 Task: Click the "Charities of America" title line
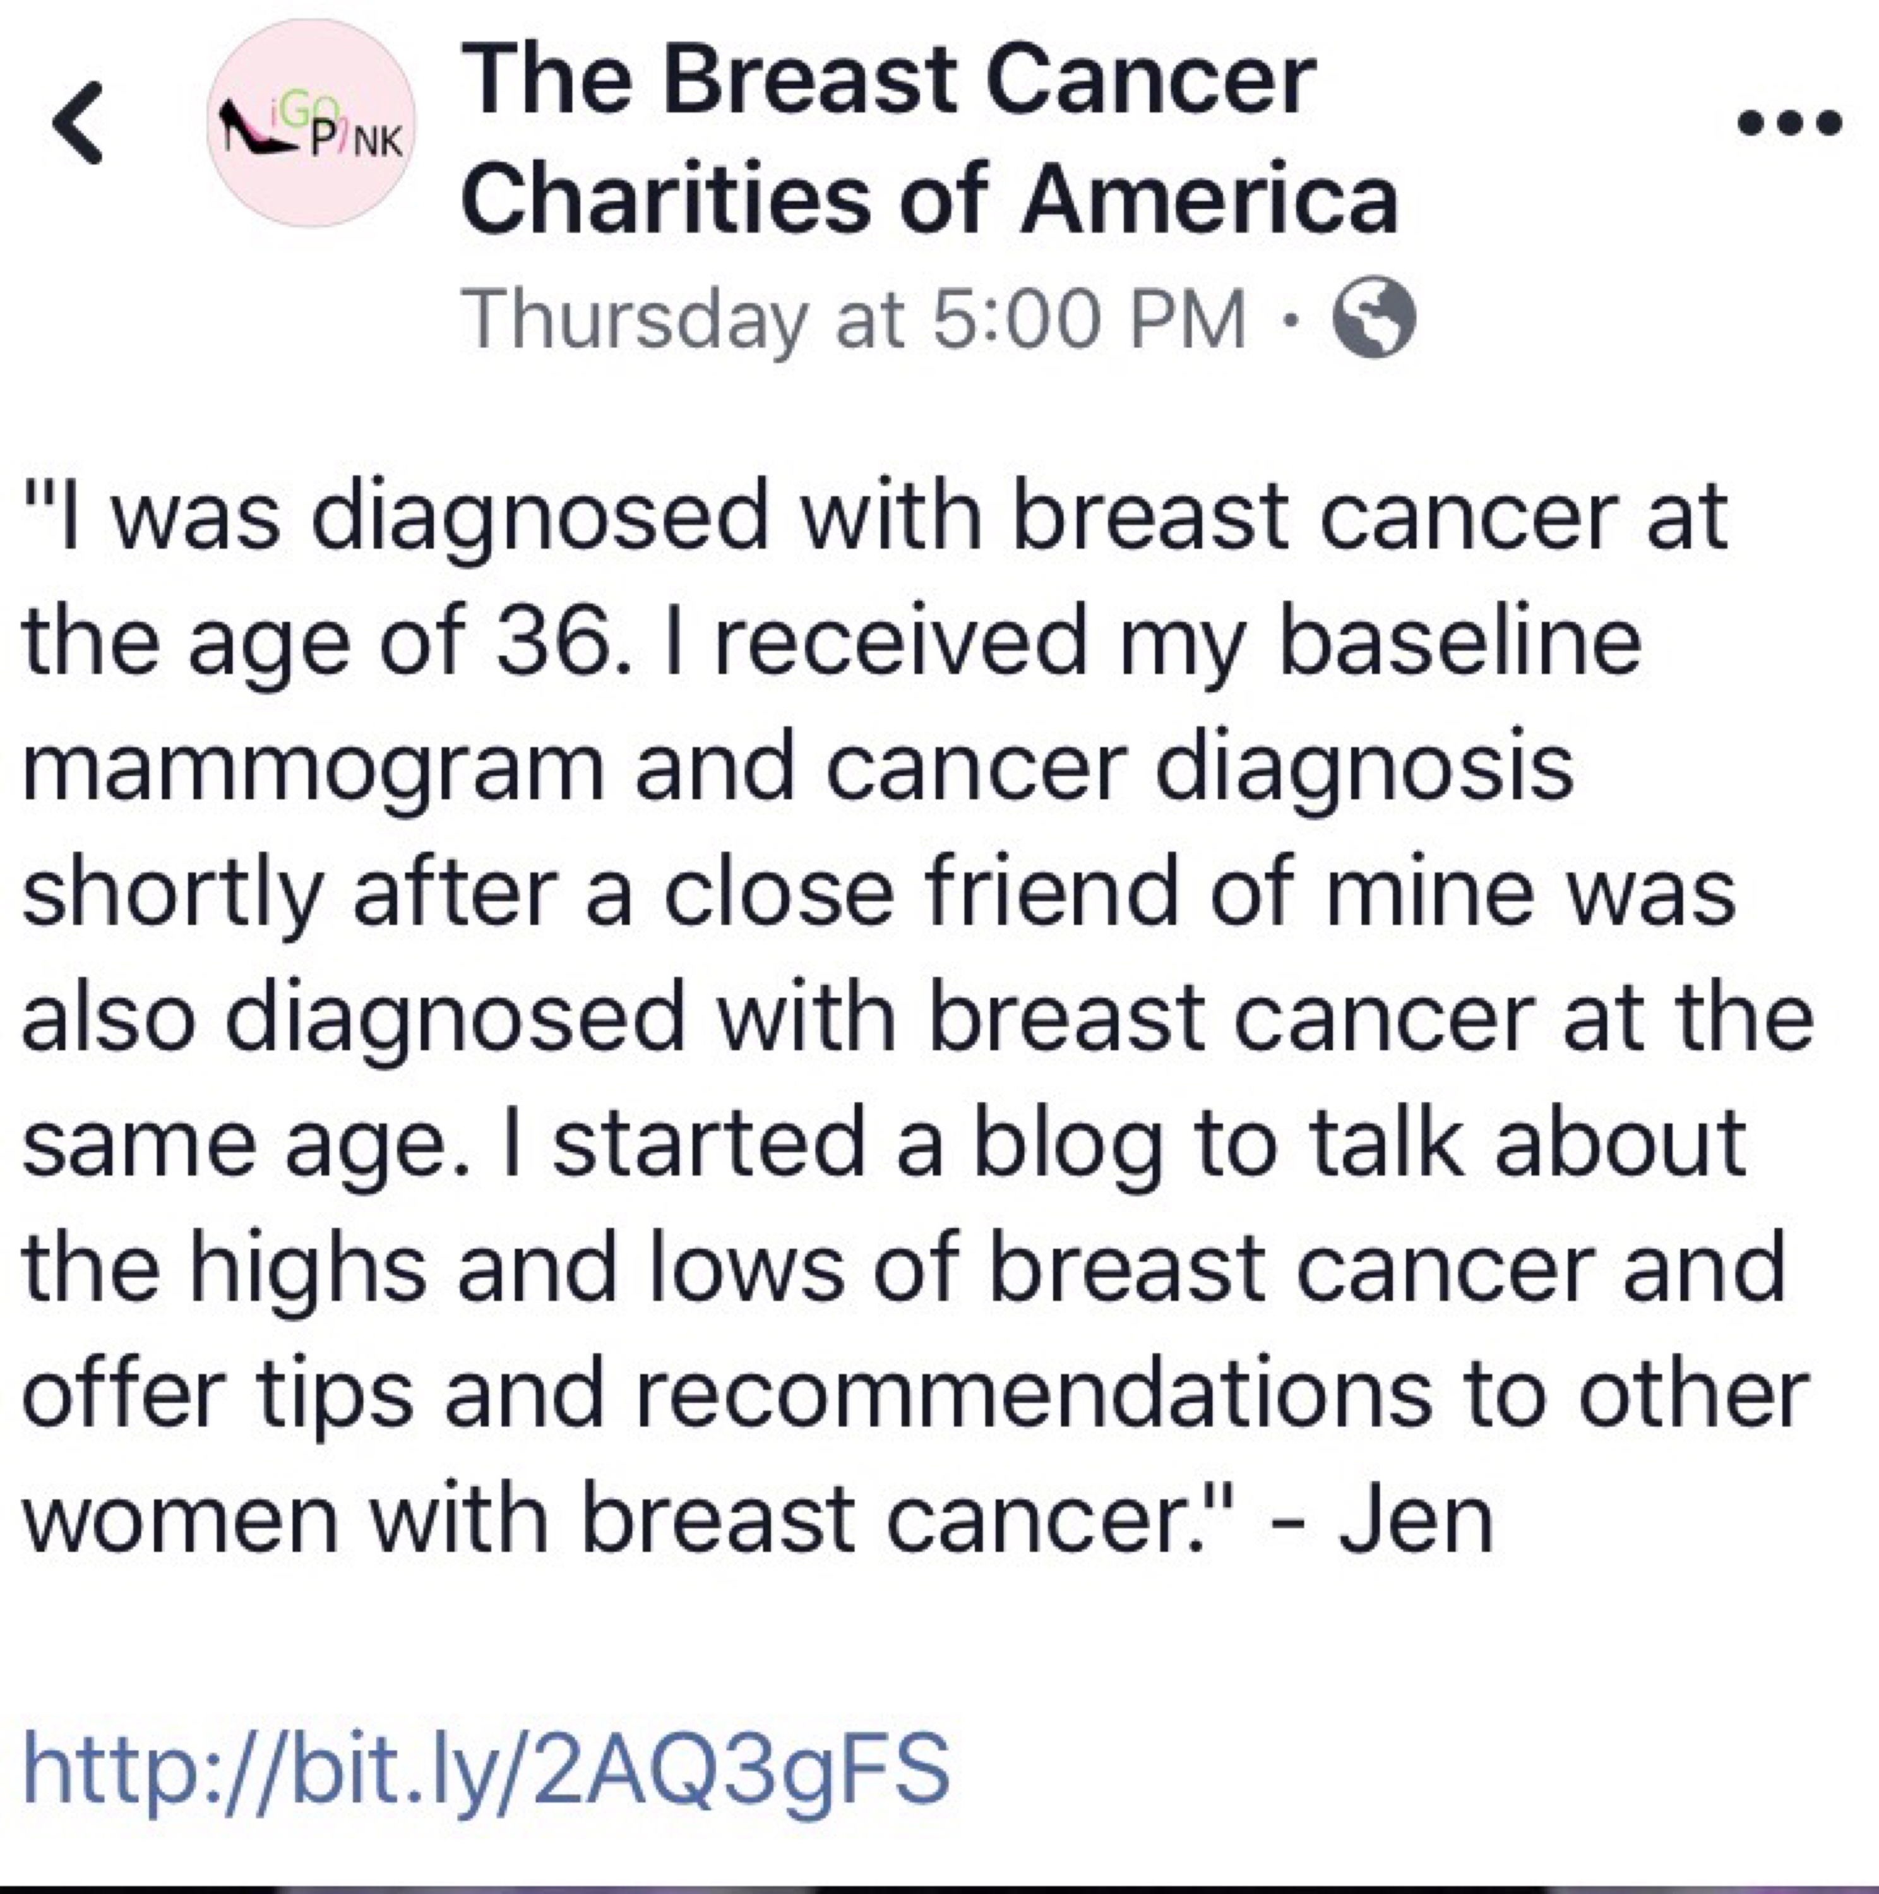point(929,200)
